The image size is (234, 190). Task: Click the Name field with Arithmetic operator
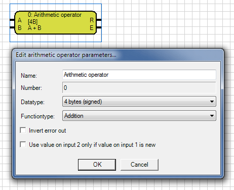(x=139, y=75)
